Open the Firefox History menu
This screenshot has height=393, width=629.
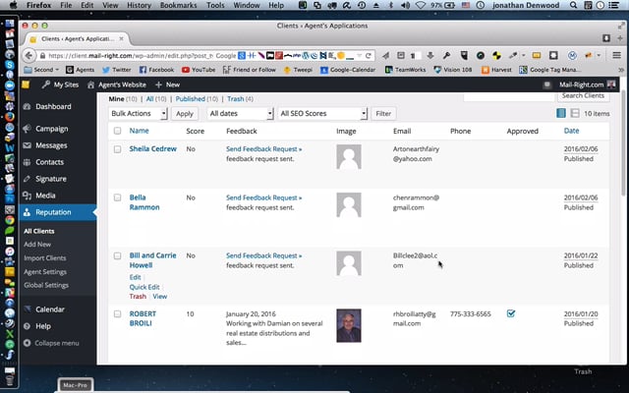click(x=139, y=5)
